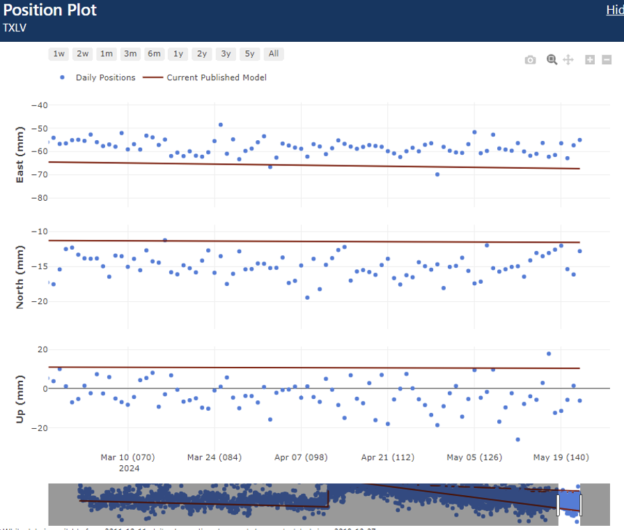The height and width of the screenshot is (530, 624).
Task: Click the Zoom in plus icon
Action: coord(590,61)
